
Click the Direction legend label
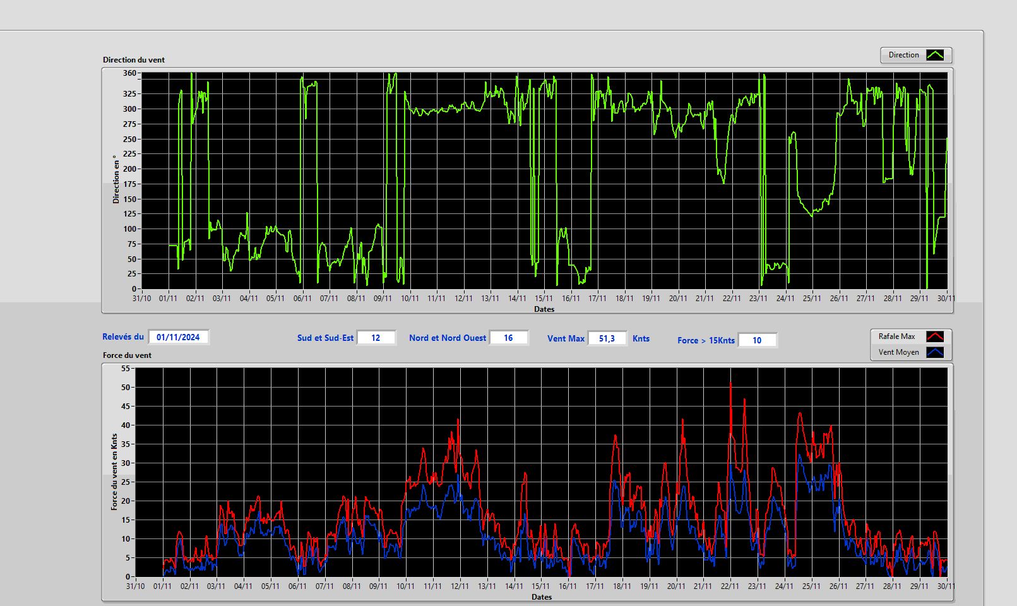(903, 55)
